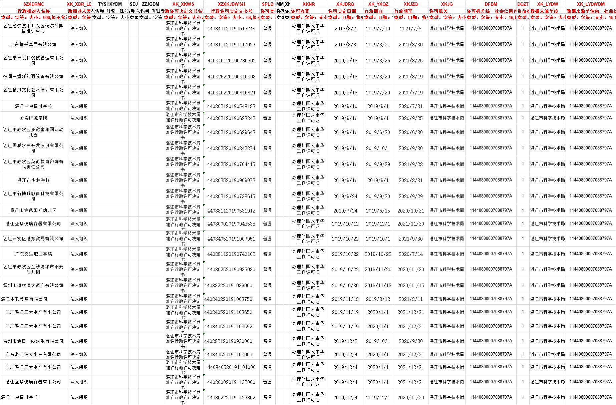
Task: Click the 行政许可决定文书号 label cell
Action: coord(231,11)
